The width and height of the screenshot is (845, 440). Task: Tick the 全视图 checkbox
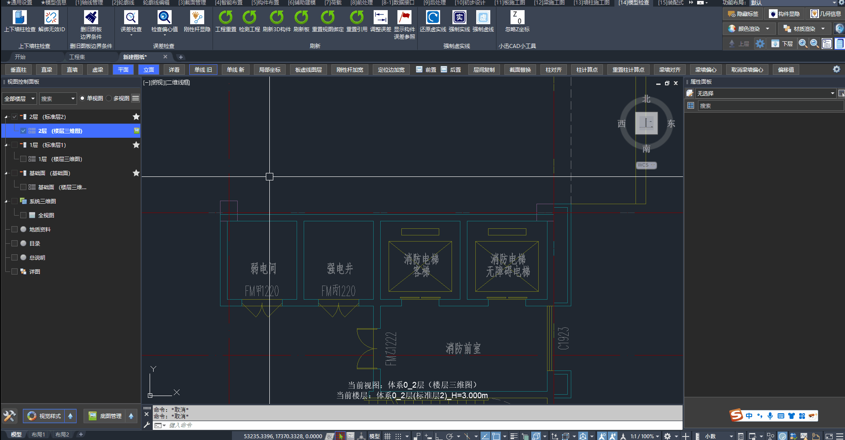23,215
